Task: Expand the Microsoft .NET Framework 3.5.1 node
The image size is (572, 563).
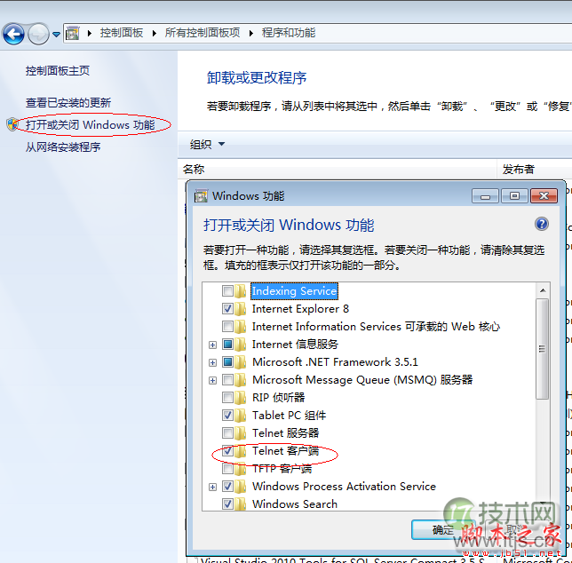Action: [212, 362]
